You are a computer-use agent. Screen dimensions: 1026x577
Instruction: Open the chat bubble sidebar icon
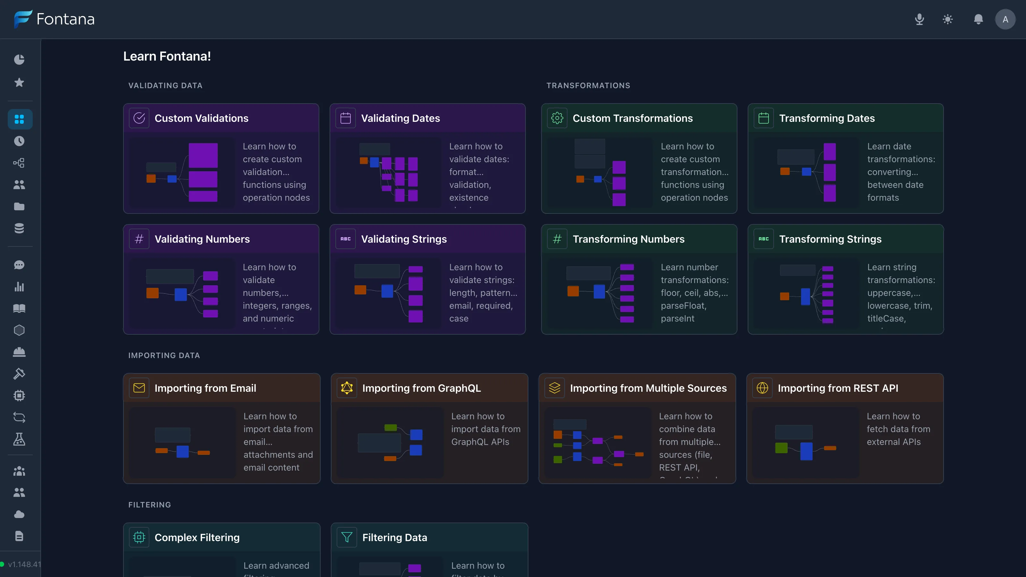tap(19, 265)
